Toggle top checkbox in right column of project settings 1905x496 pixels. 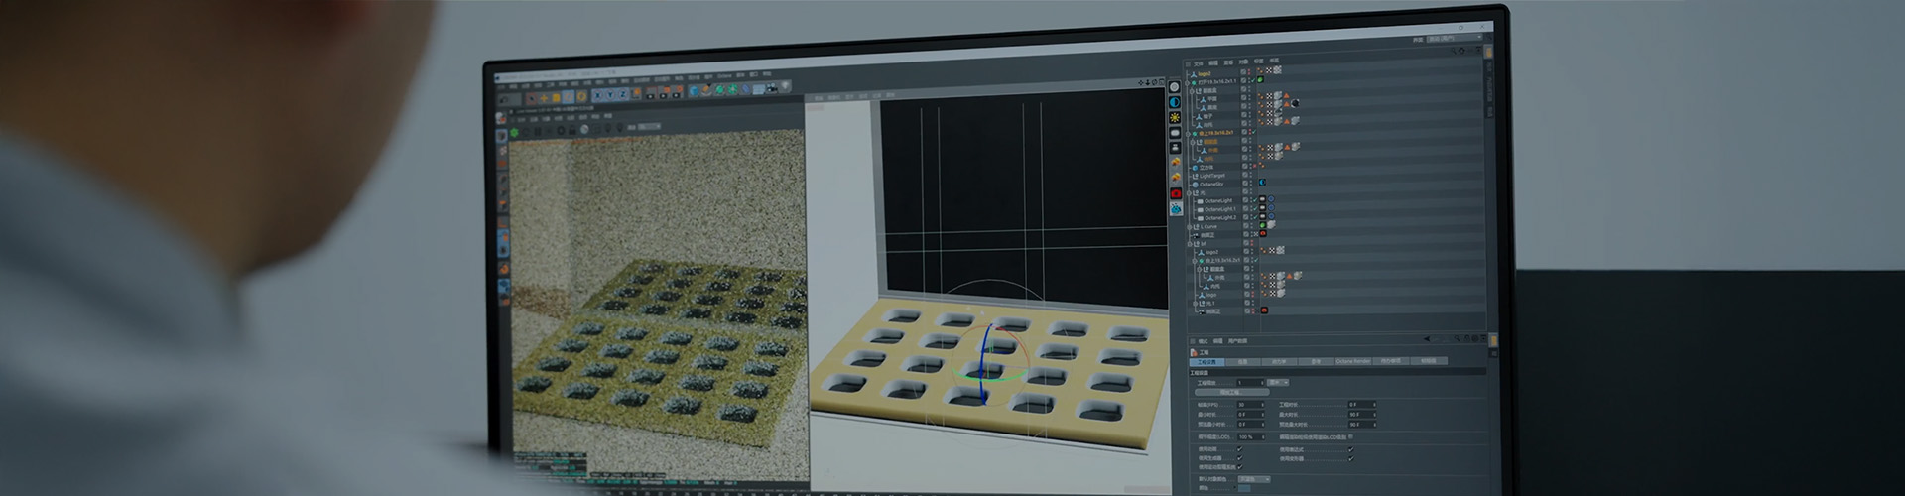pyautogui.click(x=1350, y=449)
